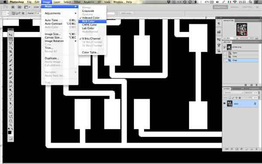Open the Window menu
The image size is (262, 164).
coord(118,2)
